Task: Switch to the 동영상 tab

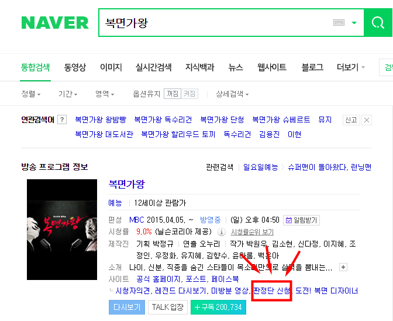Action: 75,67
